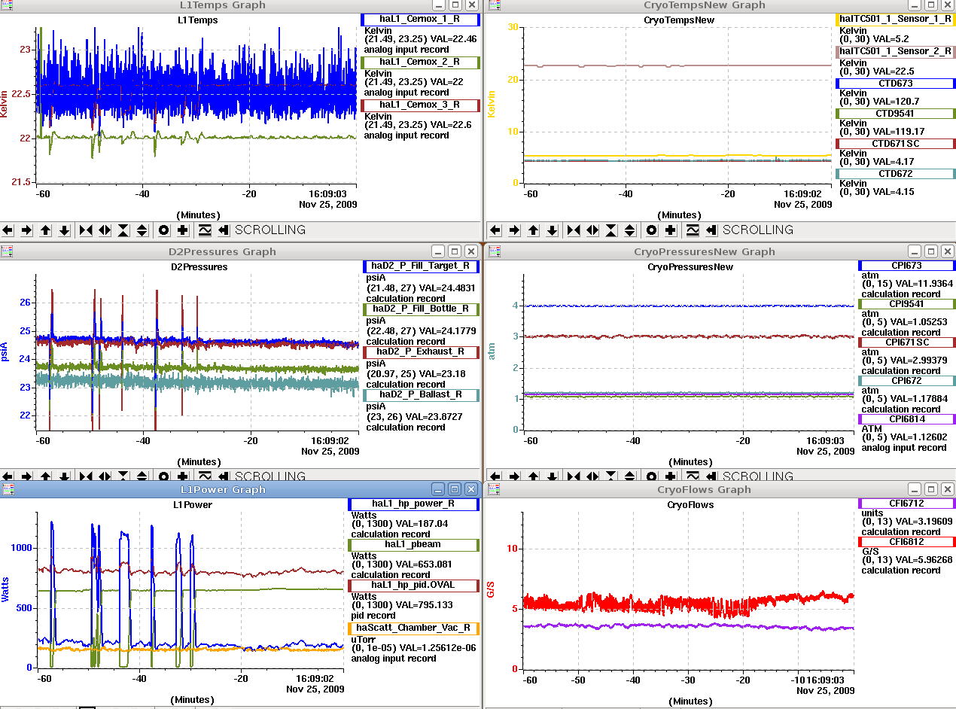Open the window menu icon of CryoFlows Graph
Viewport: 956px width, 709px height.
click(495, 489)
